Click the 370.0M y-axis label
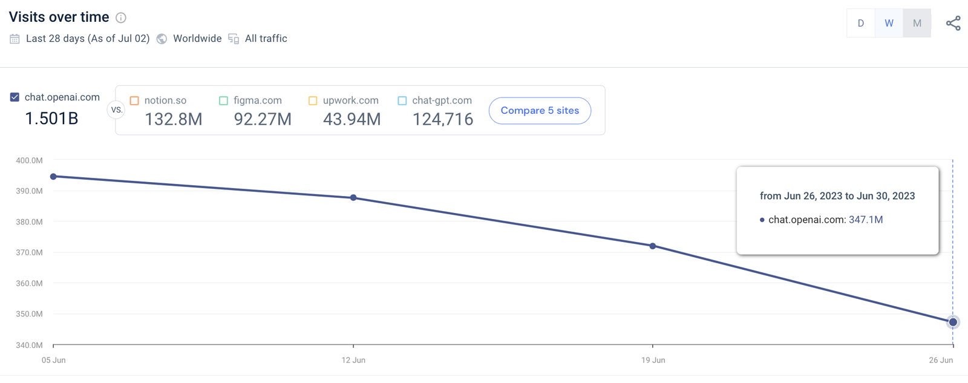968x383 pixels. pyautogui.click(x=29, y=252)
